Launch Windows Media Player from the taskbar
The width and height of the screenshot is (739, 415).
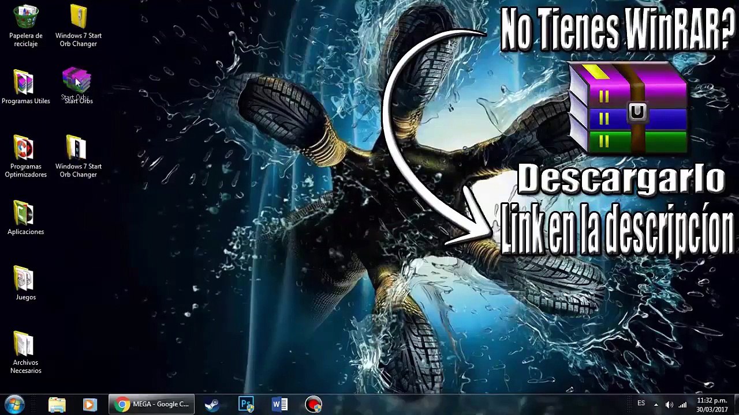tap(89, 405)
